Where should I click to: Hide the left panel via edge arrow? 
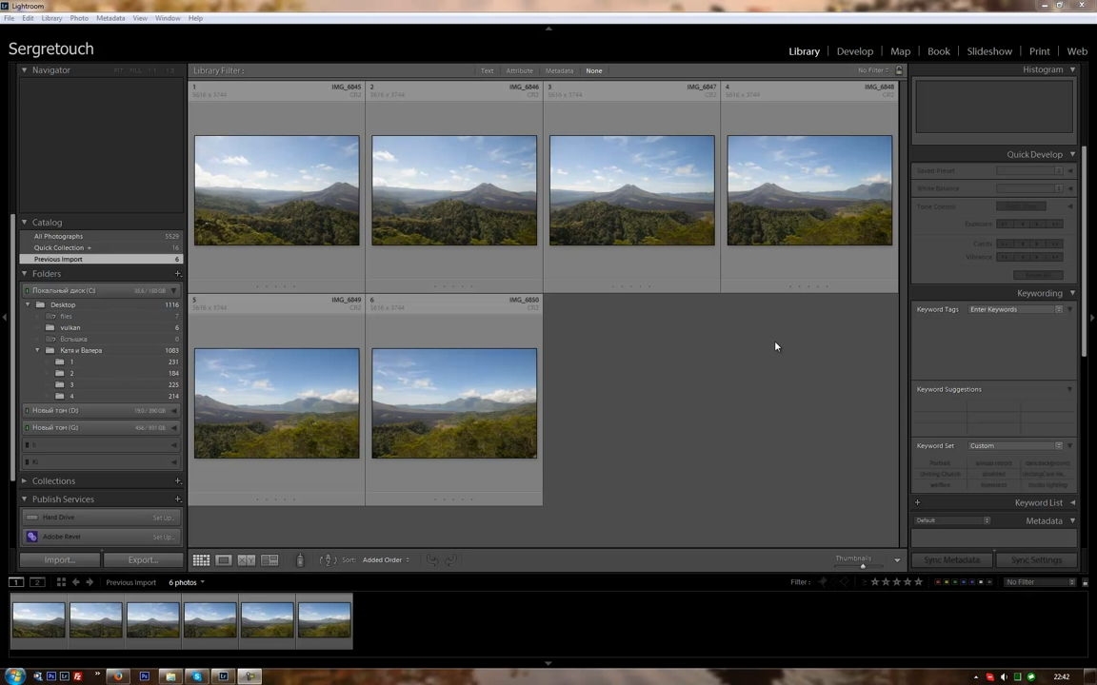click(4, 318)
